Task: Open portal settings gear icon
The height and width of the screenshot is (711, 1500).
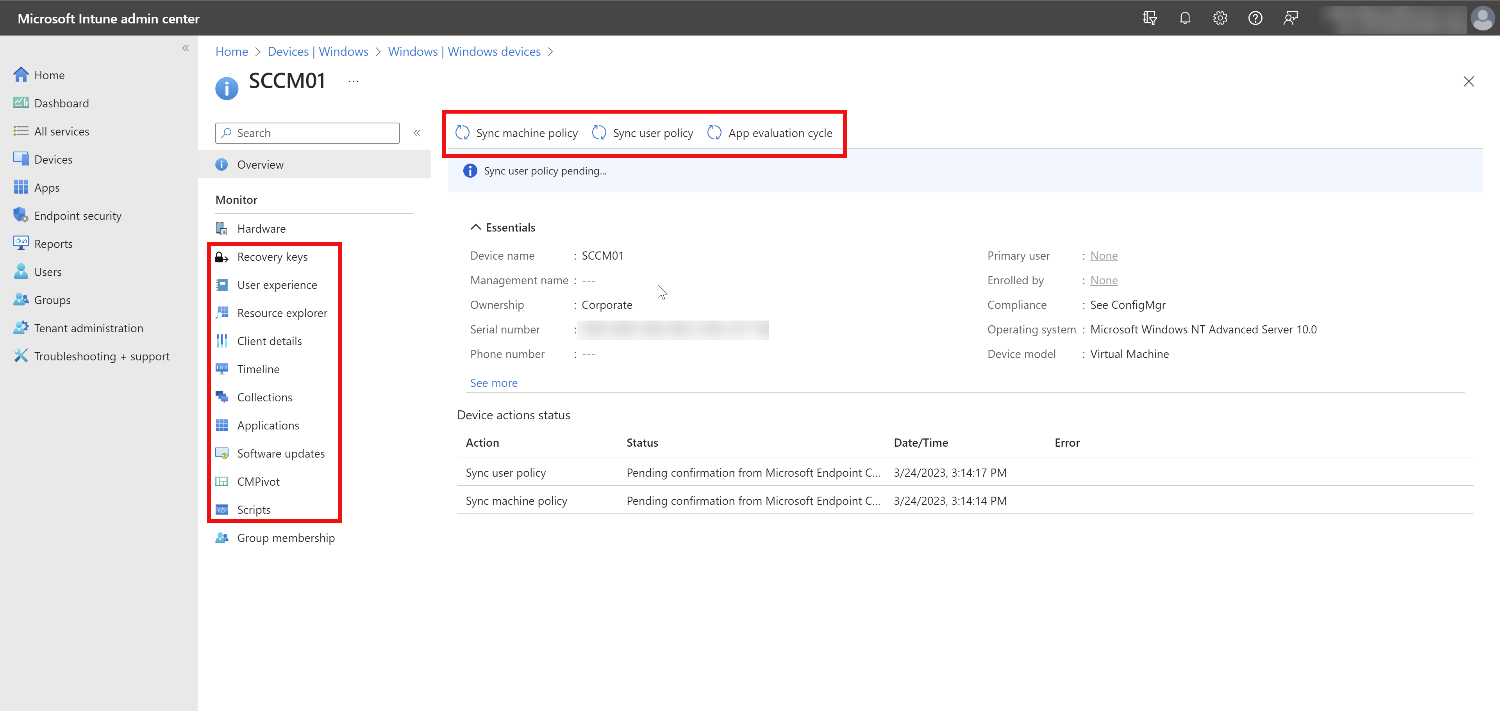Action: (1220, 18)
